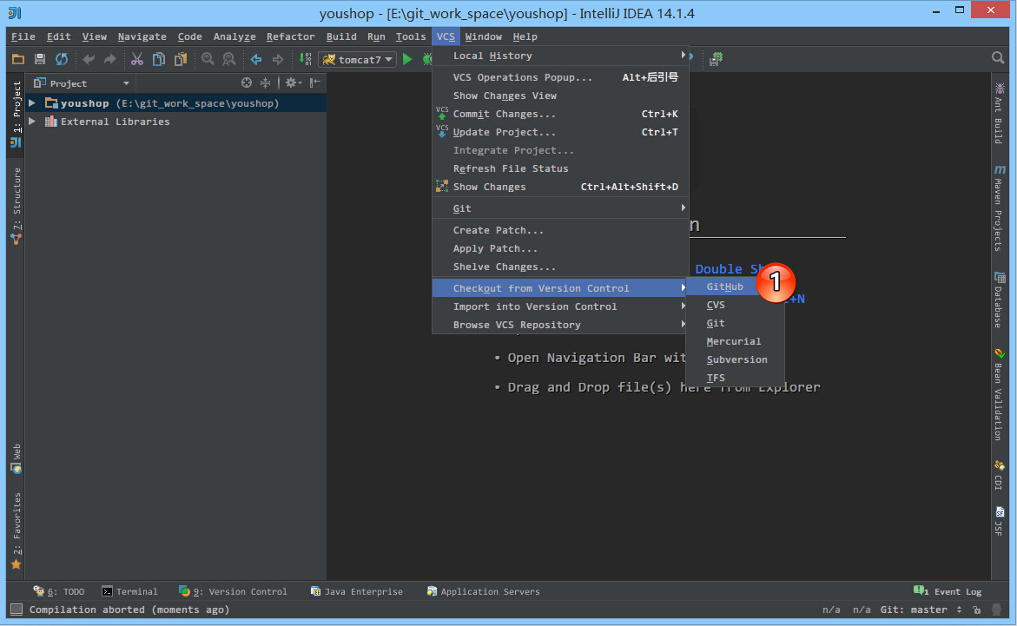The height and width of the screenshot is (626, 1017).
Task: Choose Commit Changes in the VCS menu
Action: 504,114
